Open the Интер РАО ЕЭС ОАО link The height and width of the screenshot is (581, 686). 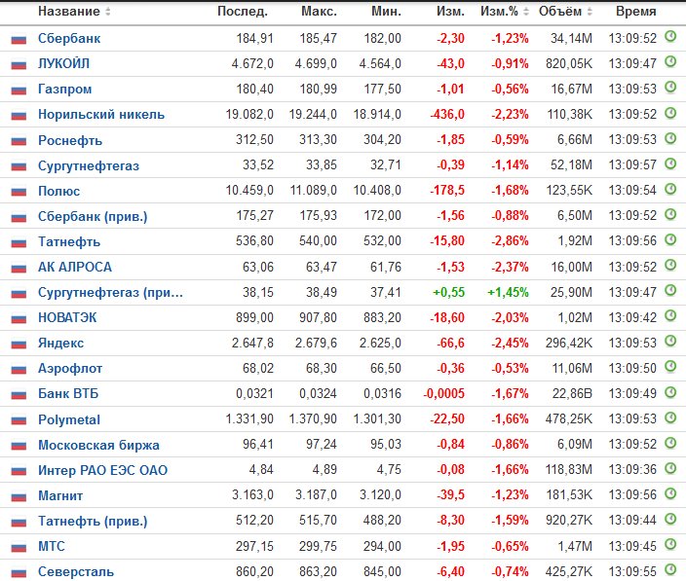click(103, 470)
